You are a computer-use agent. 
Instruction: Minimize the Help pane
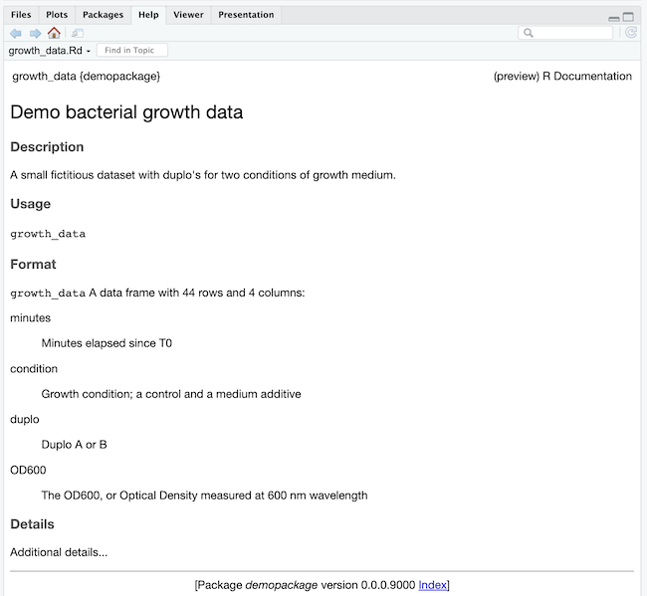pyautogui.click(x=613, y=18)
